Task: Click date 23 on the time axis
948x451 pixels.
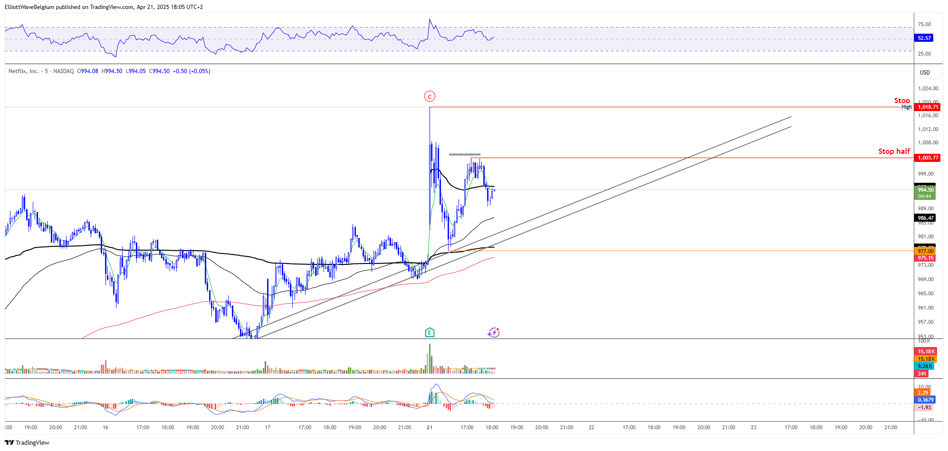Action: pos(754,427)
